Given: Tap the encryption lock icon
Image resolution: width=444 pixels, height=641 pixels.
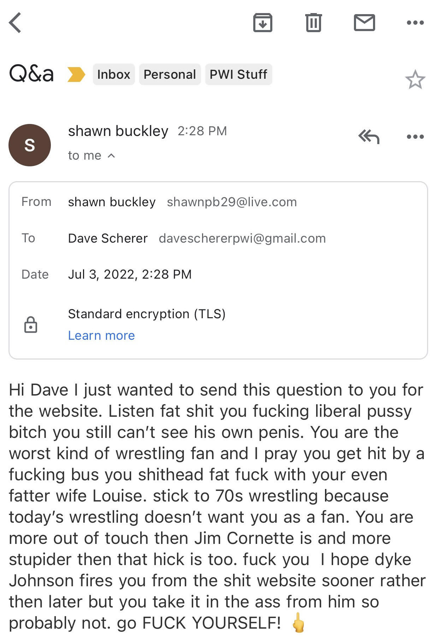Looking at the screenshot, I should 31,325.
